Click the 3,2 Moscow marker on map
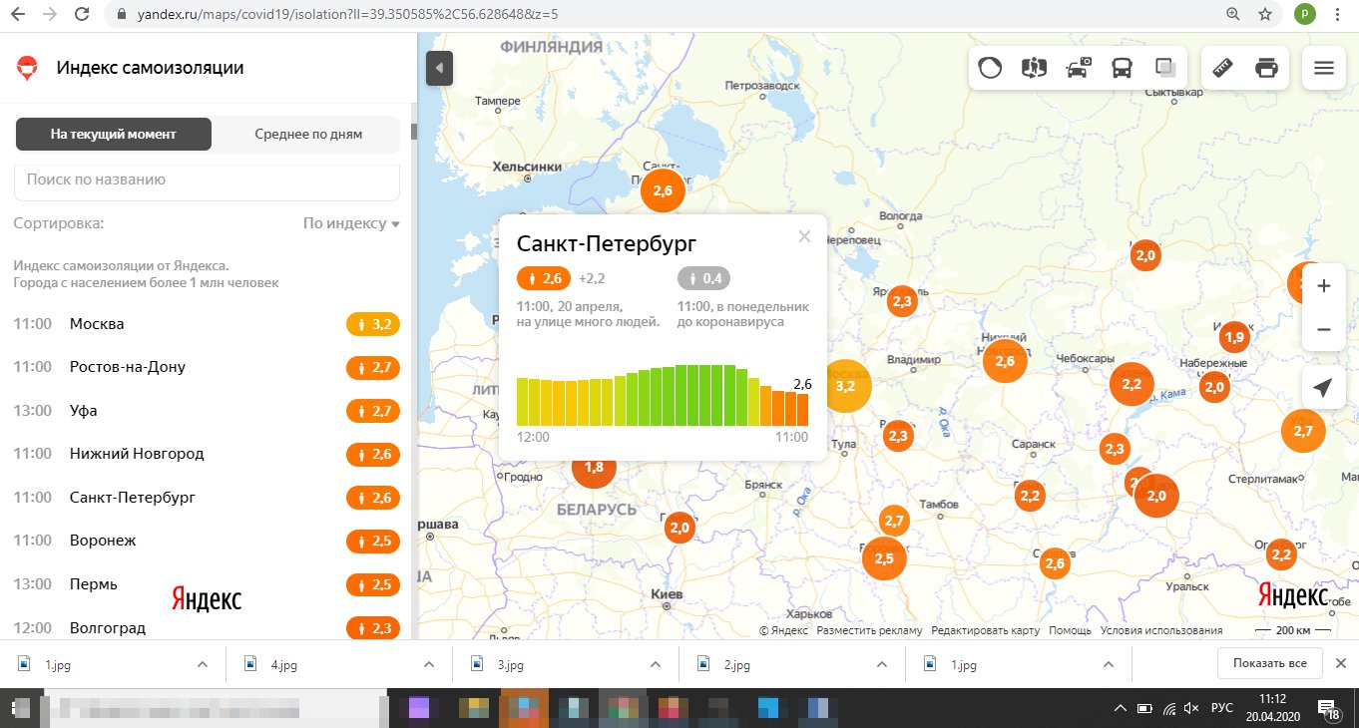The height and width of the screenshot is (728, 1359). pos(844,386)
